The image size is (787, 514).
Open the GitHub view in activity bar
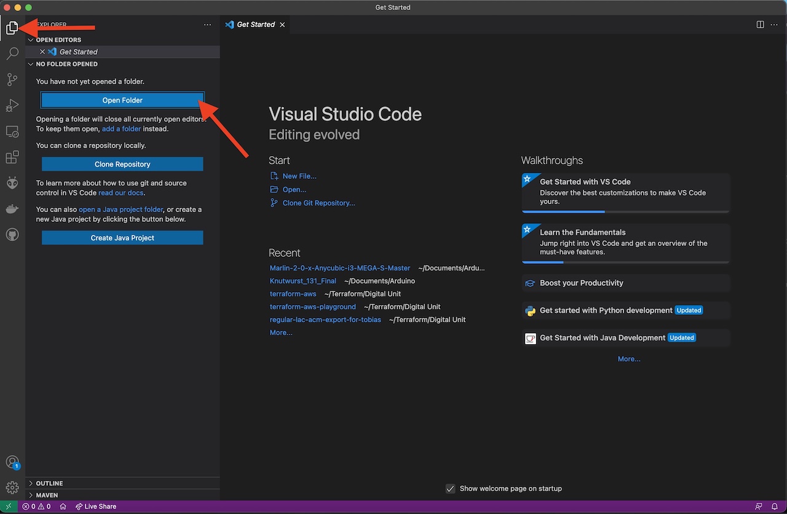pyautogui.click(x=12, y=235)
